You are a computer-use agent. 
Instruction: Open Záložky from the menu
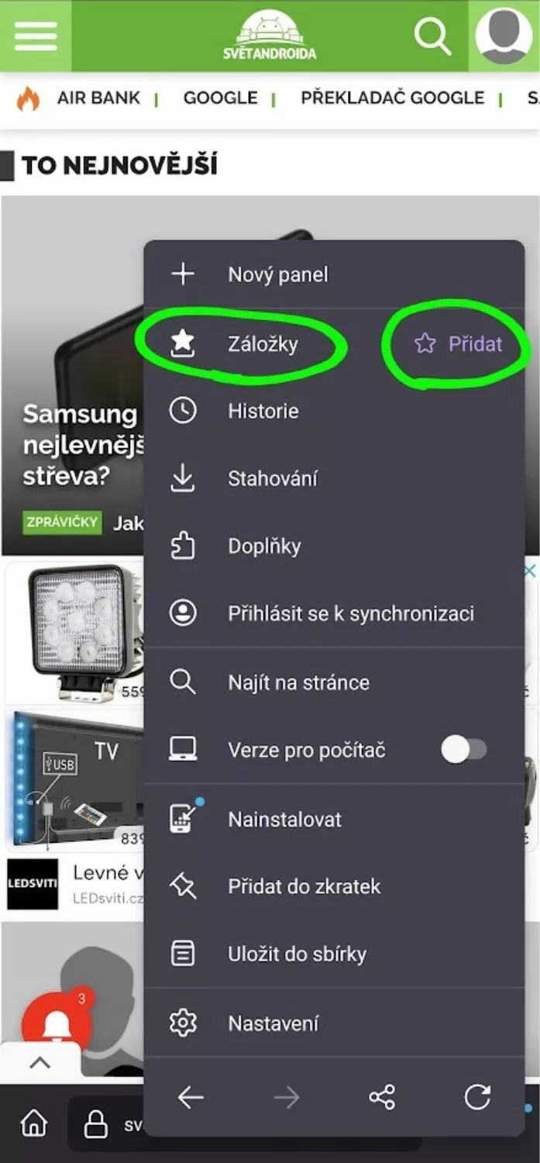pos(263,343)
